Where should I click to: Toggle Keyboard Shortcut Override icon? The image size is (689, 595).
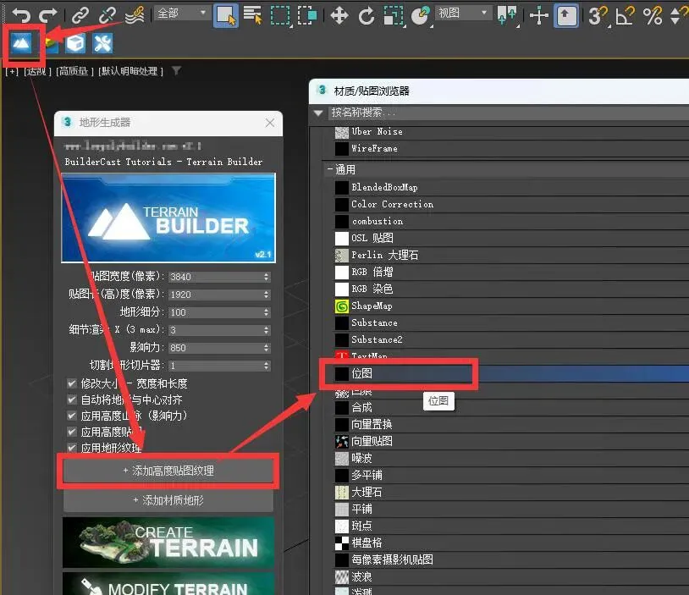click(566, 15)
